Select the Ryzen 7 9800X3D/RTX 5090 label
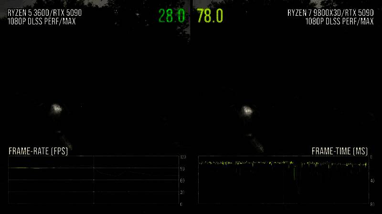The height and width of the screenshot is (214, 382). 330,13
